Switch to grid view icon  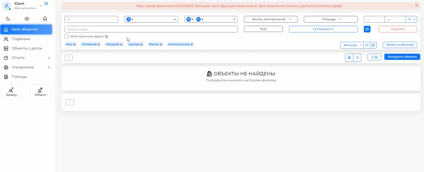(x=349, y=58)
